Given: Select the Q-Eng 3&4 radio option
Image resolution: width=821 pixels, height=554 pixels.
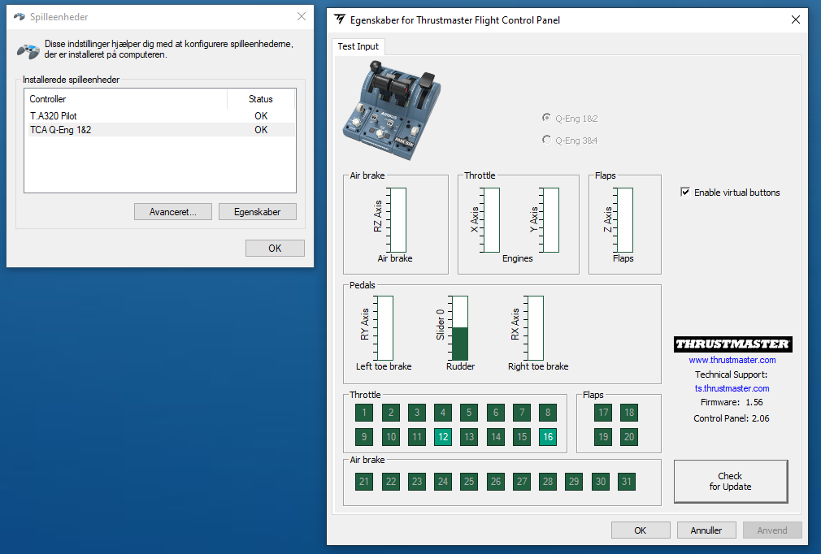Looking at the screenshot, I should (x=546, y=140).
